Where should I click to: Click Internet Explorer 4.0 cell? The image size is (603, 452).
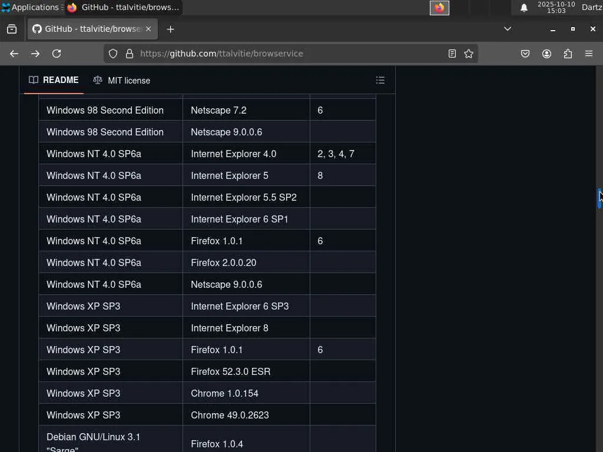pos(246,154)
